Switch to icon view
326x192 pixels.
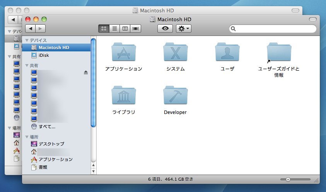pos(104,29)
